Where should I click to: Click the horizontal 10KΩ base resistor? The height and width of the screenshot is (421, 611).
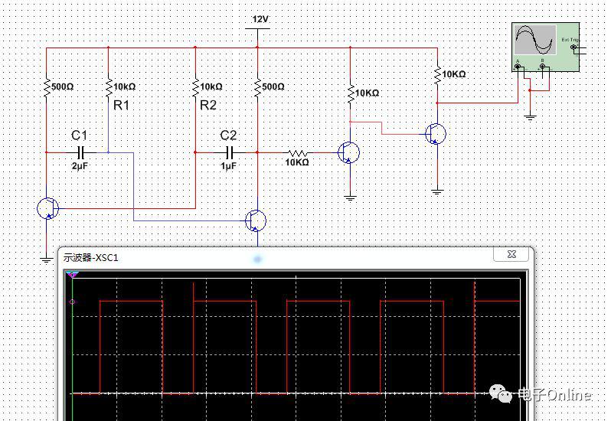click(297, 152)
